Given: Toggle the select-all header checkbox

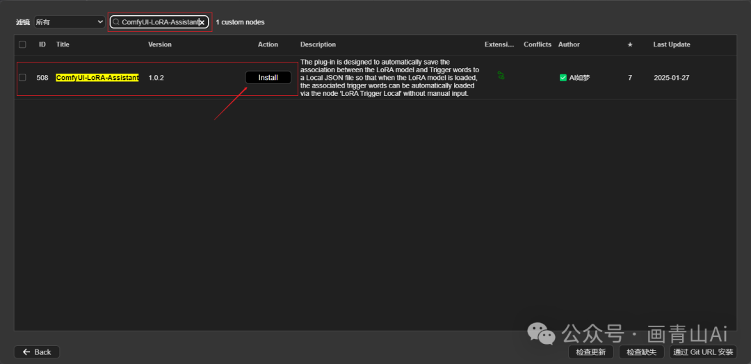Looking at the screenshot, I should pyautogui.click(x=22, y=44).
